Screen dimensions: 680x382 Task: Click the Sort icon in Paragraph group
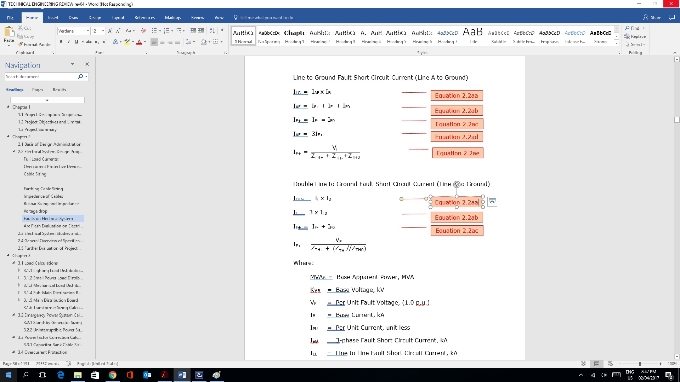click(212, 31)
